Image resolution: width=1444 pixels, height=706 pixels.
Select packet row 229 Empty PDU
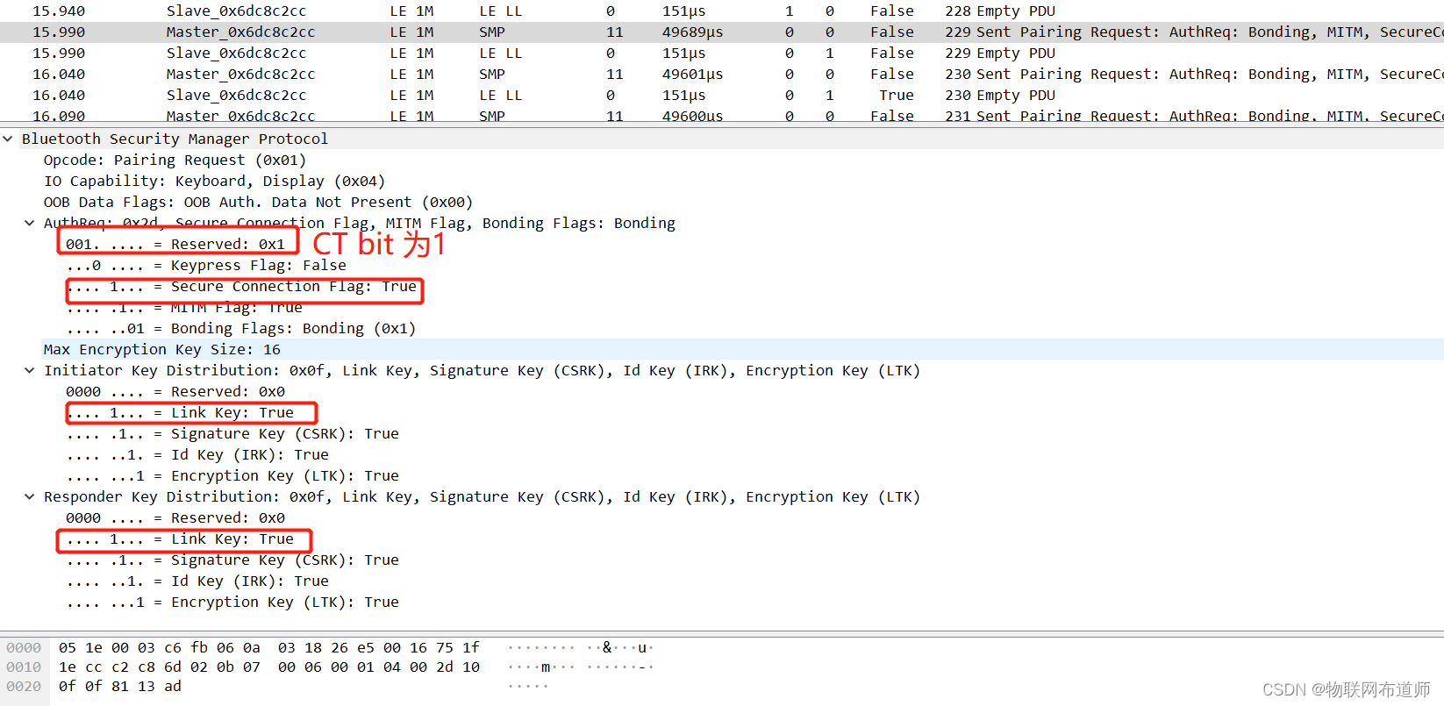point(722,53)
